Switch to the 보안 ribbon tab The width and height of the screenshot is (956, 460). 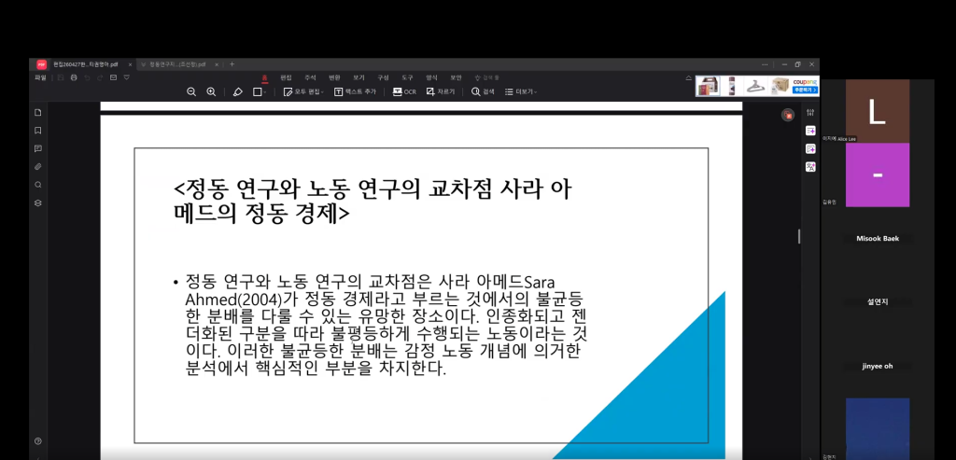(x=456, y=78)
